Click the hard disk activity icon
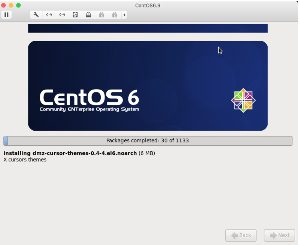The height and width of the screenshot is (245, 300). tap(75, 15)
